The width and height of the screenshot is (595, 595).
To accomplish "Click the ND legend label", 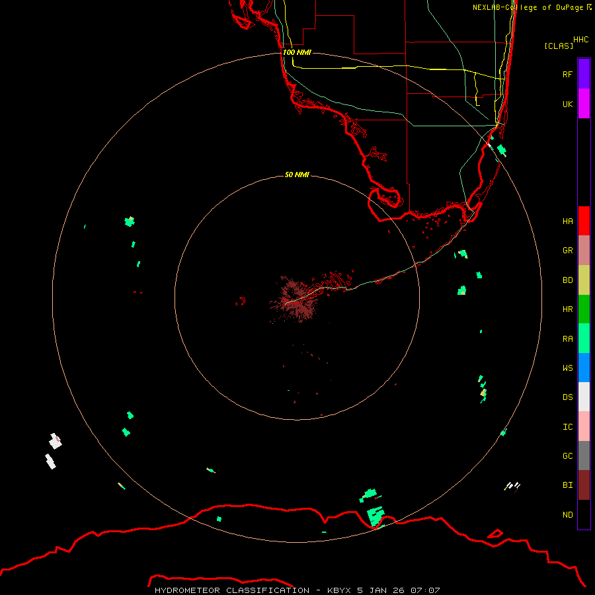I will [567, 515].
